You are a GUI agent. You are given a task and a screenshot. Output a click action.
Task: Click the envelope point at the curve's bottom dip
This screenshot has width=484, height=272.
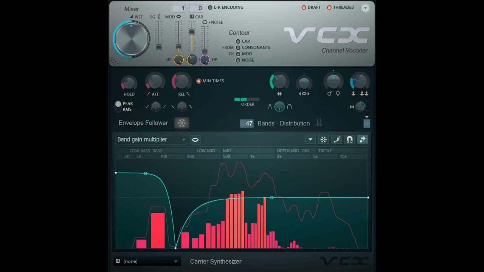click(x=175, y=248)
